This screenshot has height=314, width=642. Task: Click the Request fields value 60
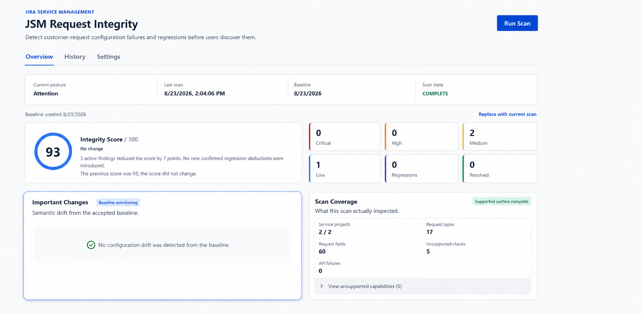point(322,251)
